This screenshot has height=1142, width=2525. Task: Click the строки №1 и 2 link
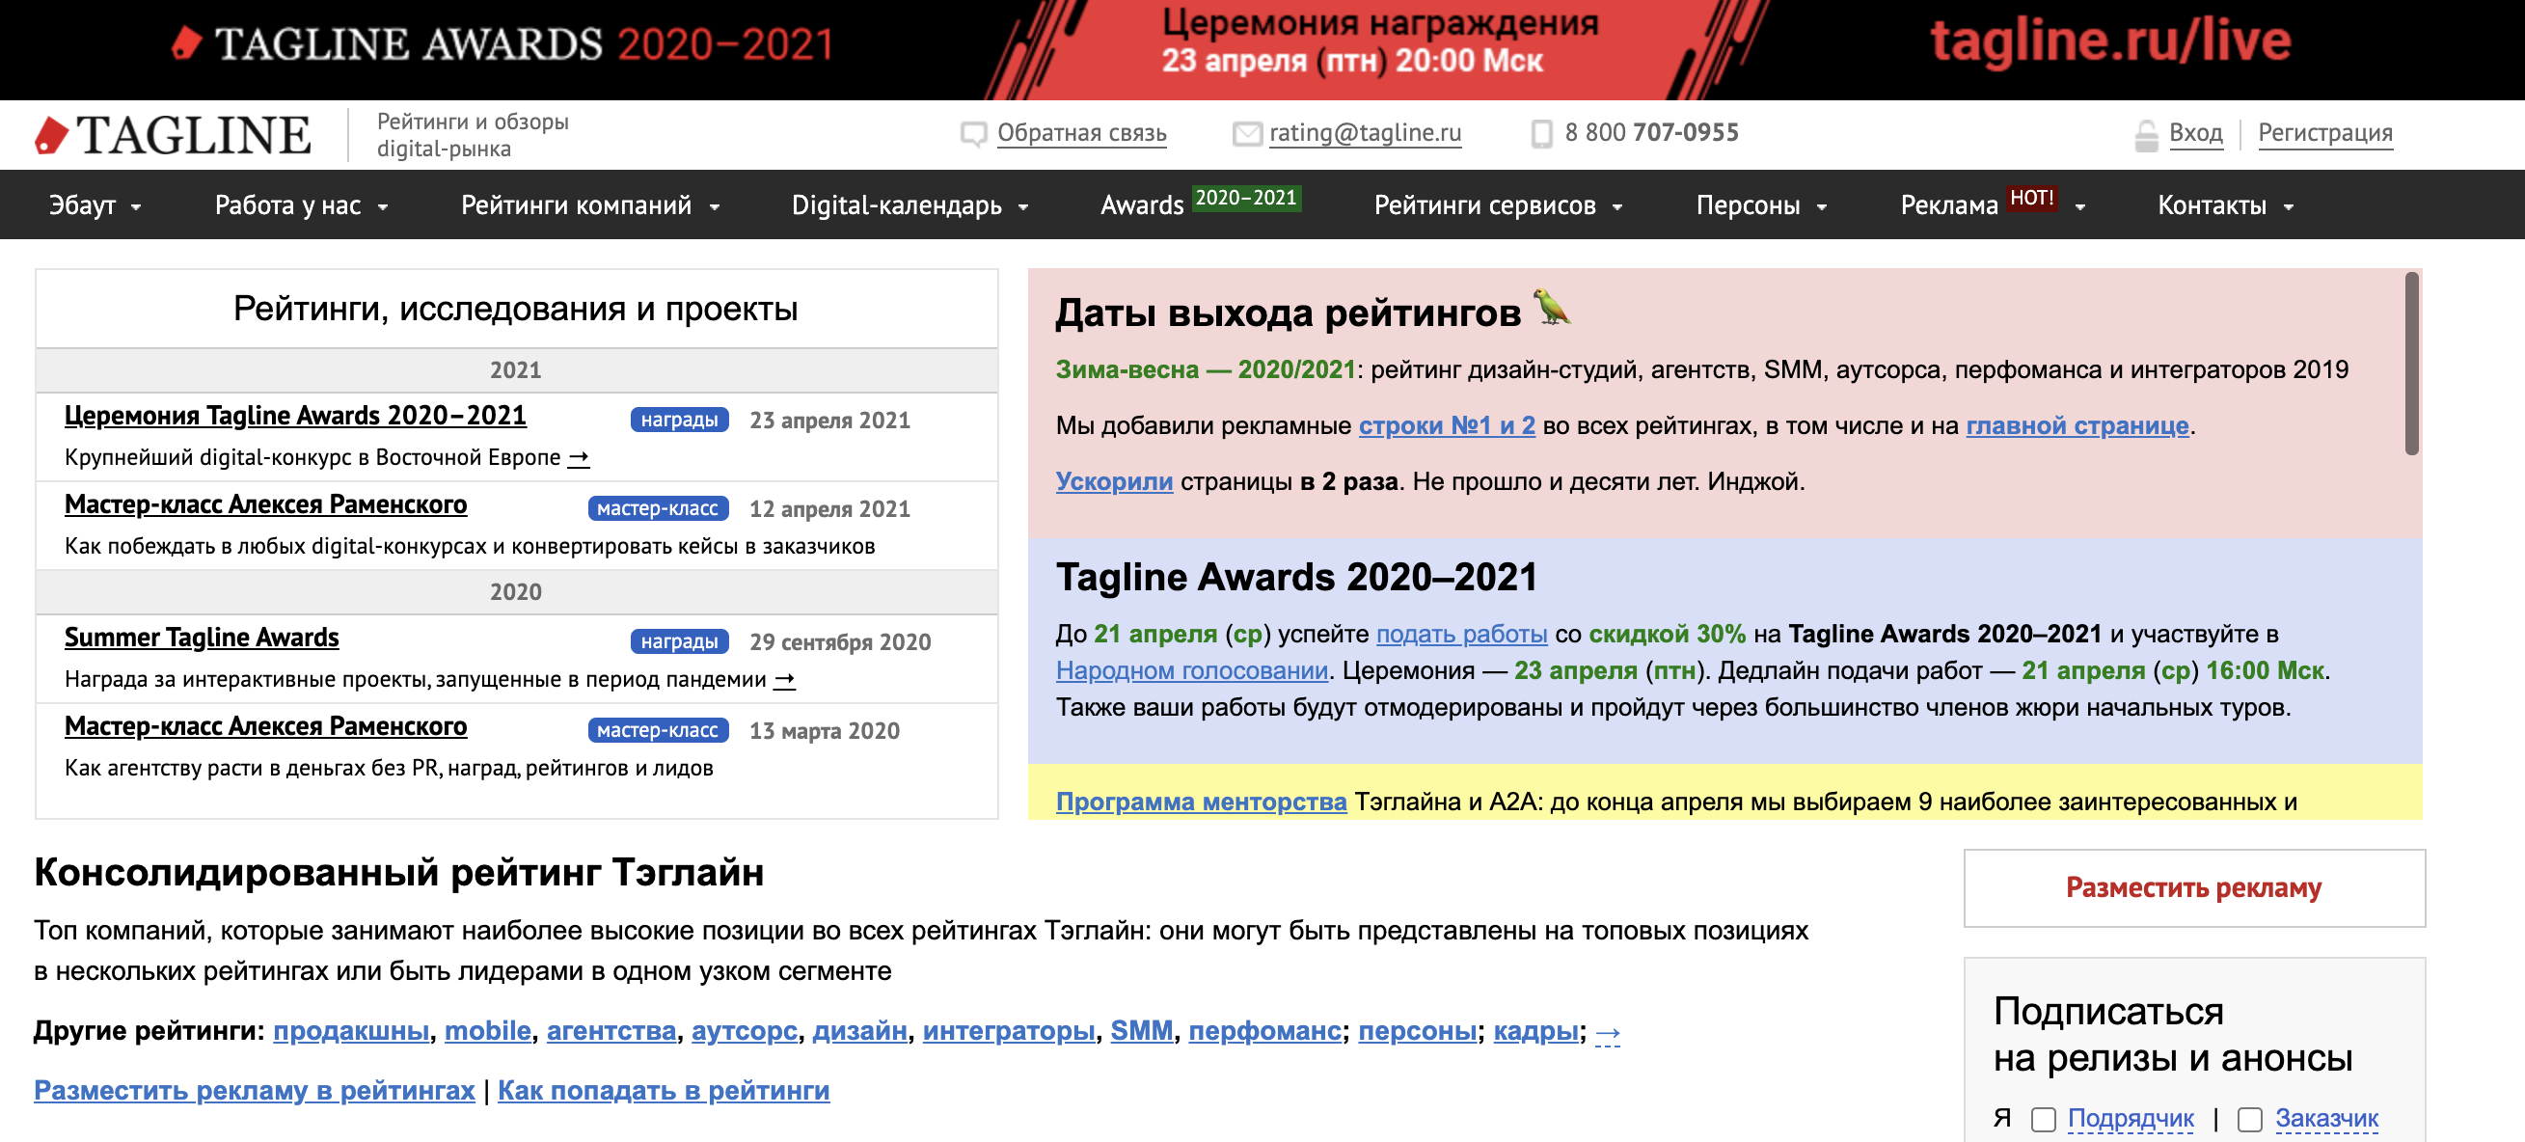1447,426
